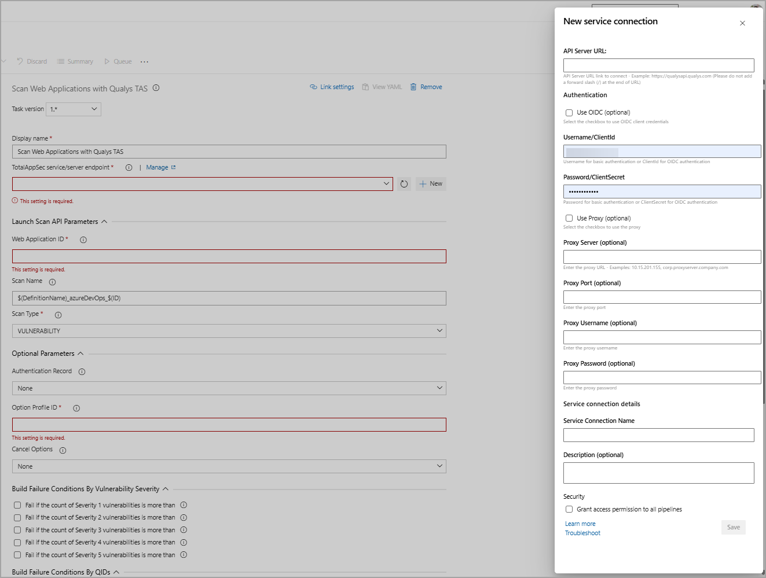The height and width of the screenshot is (578, 766).
Task: Enable Fail on Severity 3 vulnerabilities count
Action: point(17,530)
